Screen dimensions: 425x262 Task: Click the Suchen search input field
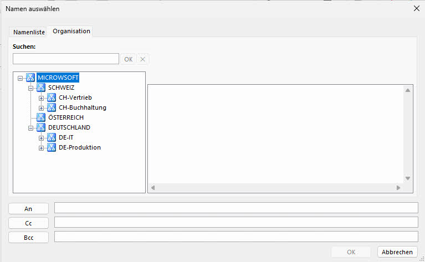point(66,59)
